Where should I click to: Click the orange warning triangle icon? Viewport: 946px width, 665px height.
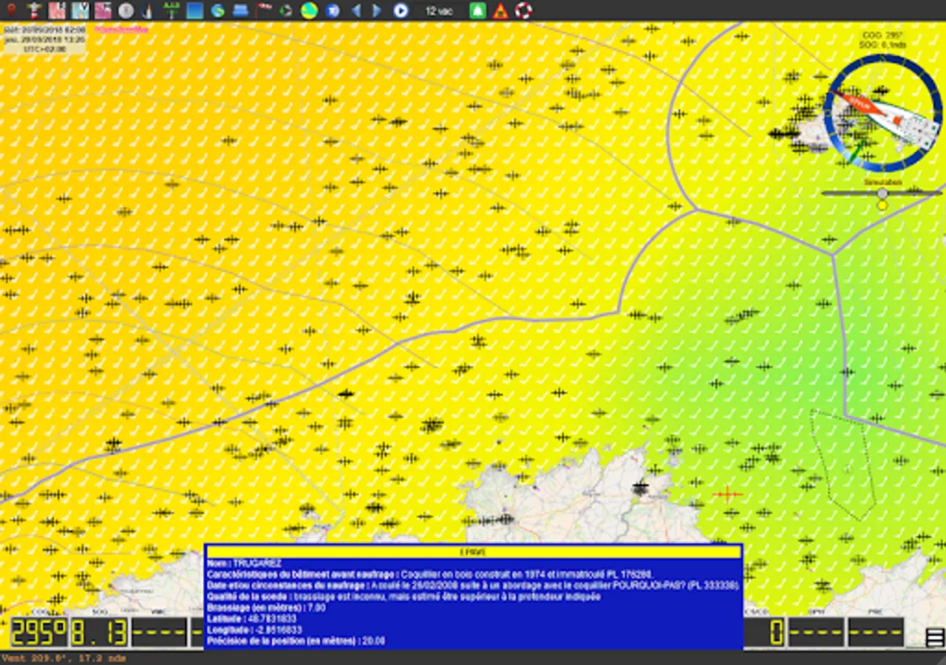click(501, 10)
